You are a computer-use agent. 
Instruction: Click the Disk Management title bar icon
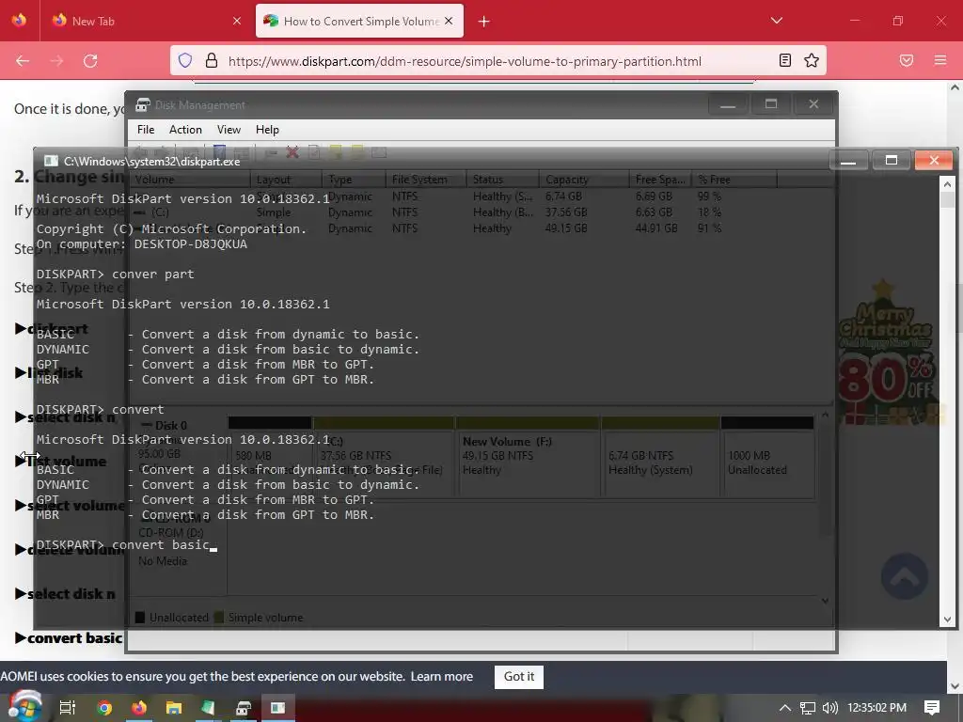143,105
